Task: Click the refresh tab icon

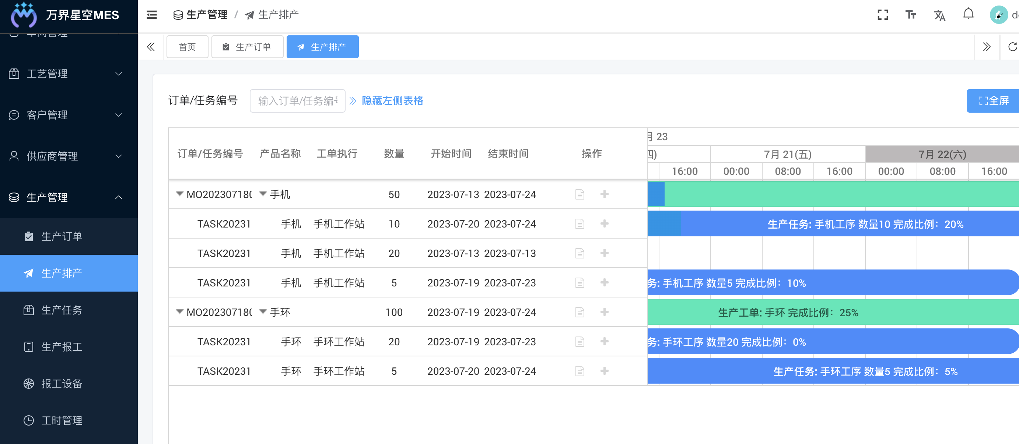Action: 1012,47
